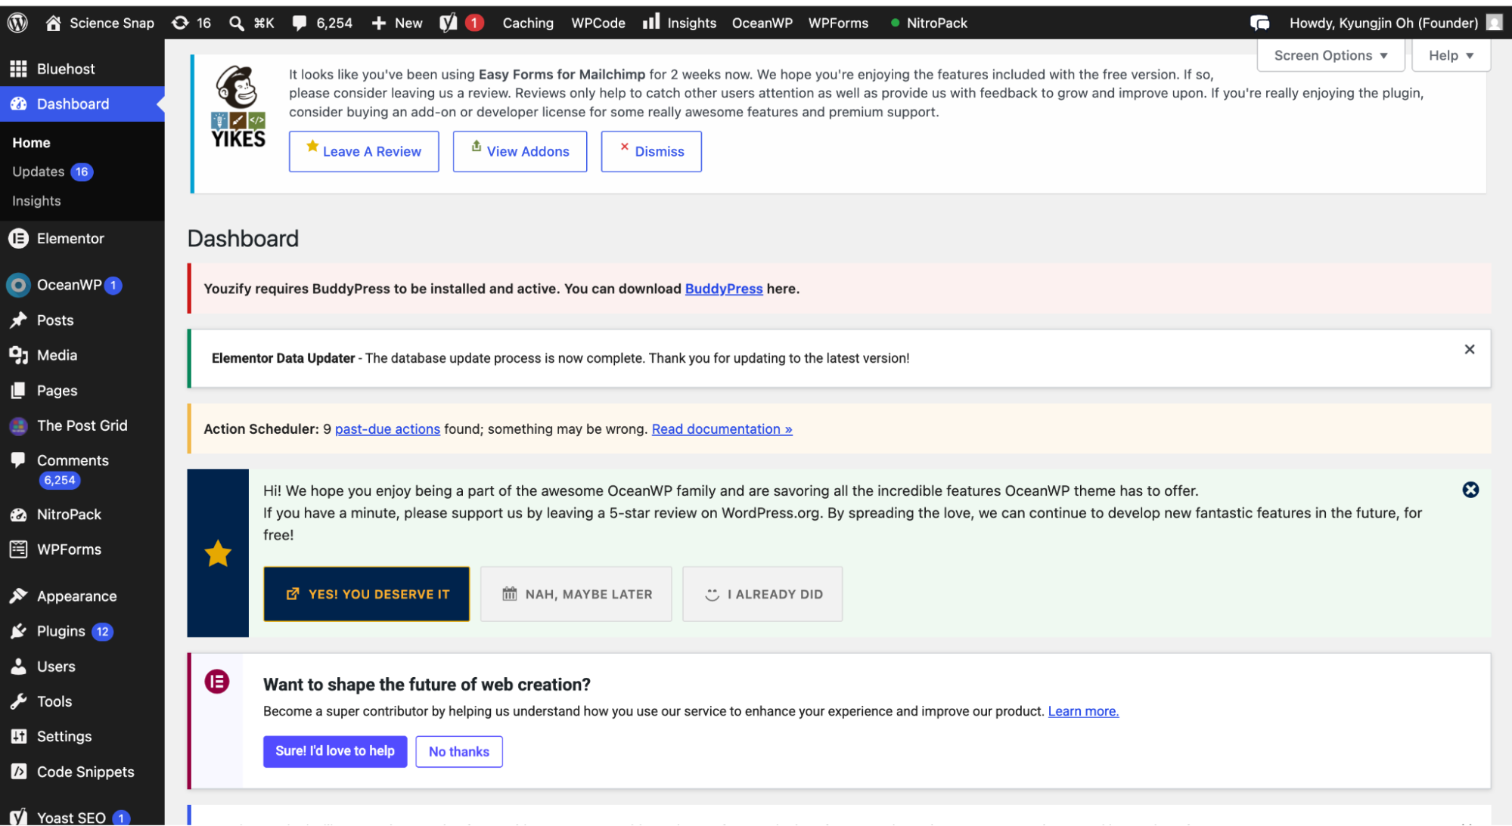This screenshot has height=826, width=1512.
Task: Open the Appearance paintbrush icon
Action: [18, 596]
